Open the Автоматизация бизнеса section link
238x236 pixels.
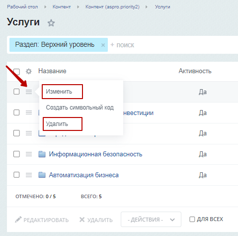coord(83,175)
